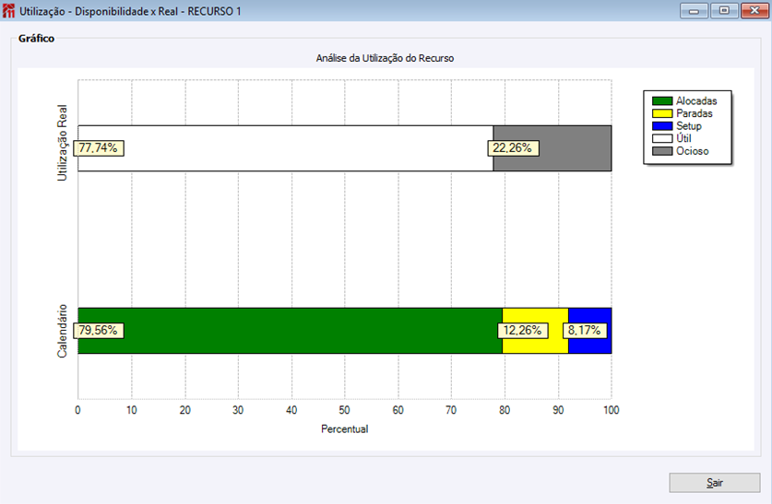Click the 'Percentual' axis title
Viewport: 772px width, 504px height.
click(345, 428)
